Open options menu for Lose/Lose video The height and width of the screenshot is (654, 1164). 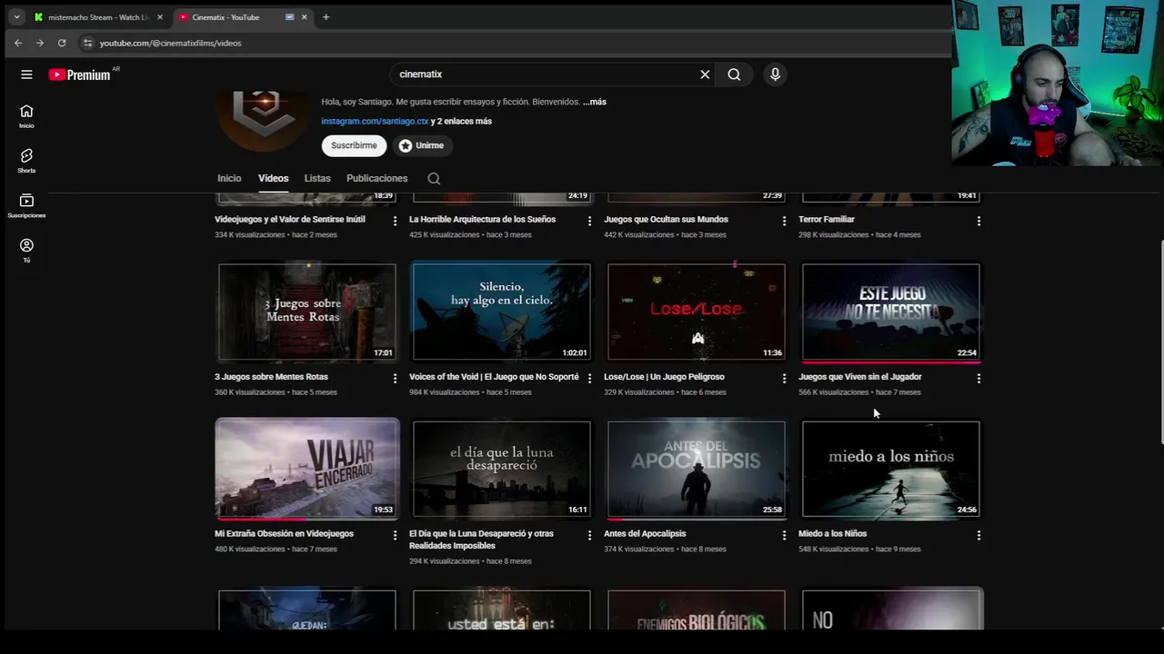[x=784, y=378]
